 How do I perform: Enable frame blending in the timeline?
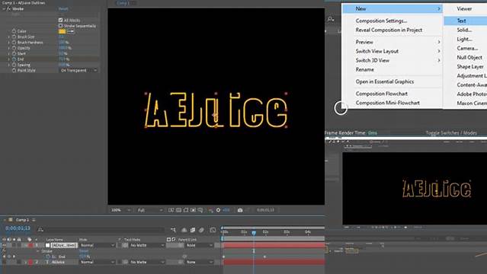pos(193,230)
